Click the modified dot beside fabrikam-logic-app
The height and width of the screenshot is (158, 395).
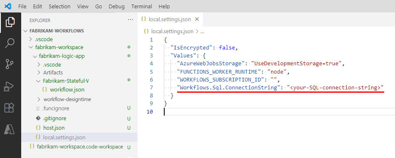tap(129, 56)
